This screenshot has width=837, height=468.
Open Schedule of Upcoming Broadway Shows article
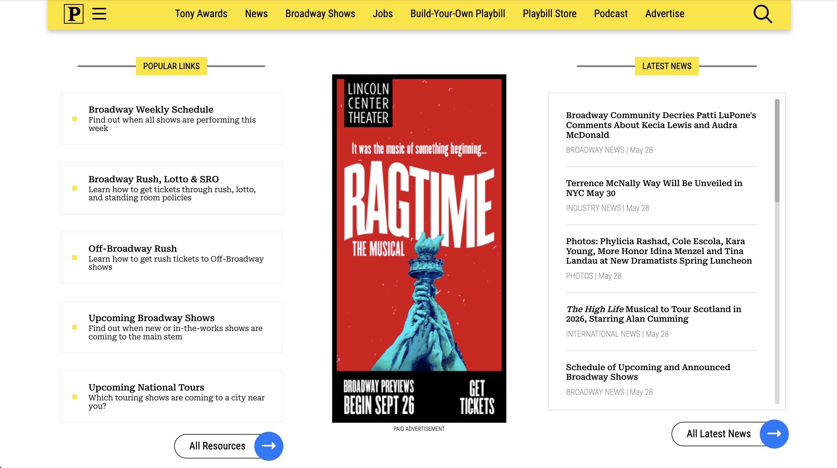click(x=648, y=372)
